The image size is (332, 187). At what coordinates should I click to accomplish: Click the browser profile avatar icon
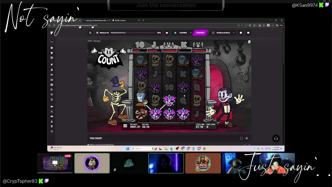[268, 25]
